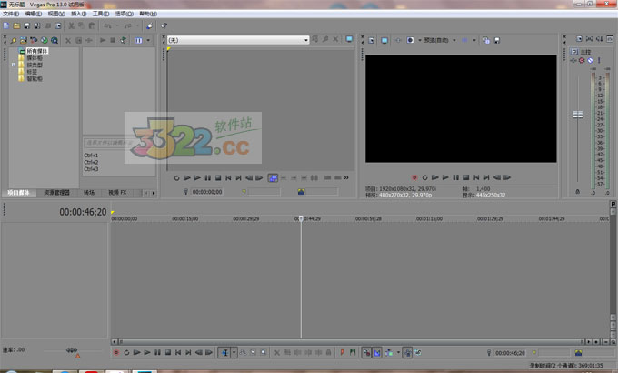The height and width of the screenshot is (373, 618).
Task: Click the trimmer external monitor icon
Action: coord(349,39)
